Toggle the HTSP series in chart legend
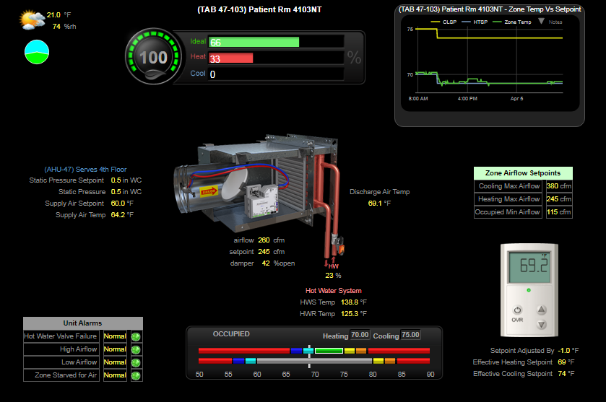The height and width of the screenshot is (402, 606). pos(476,22)
